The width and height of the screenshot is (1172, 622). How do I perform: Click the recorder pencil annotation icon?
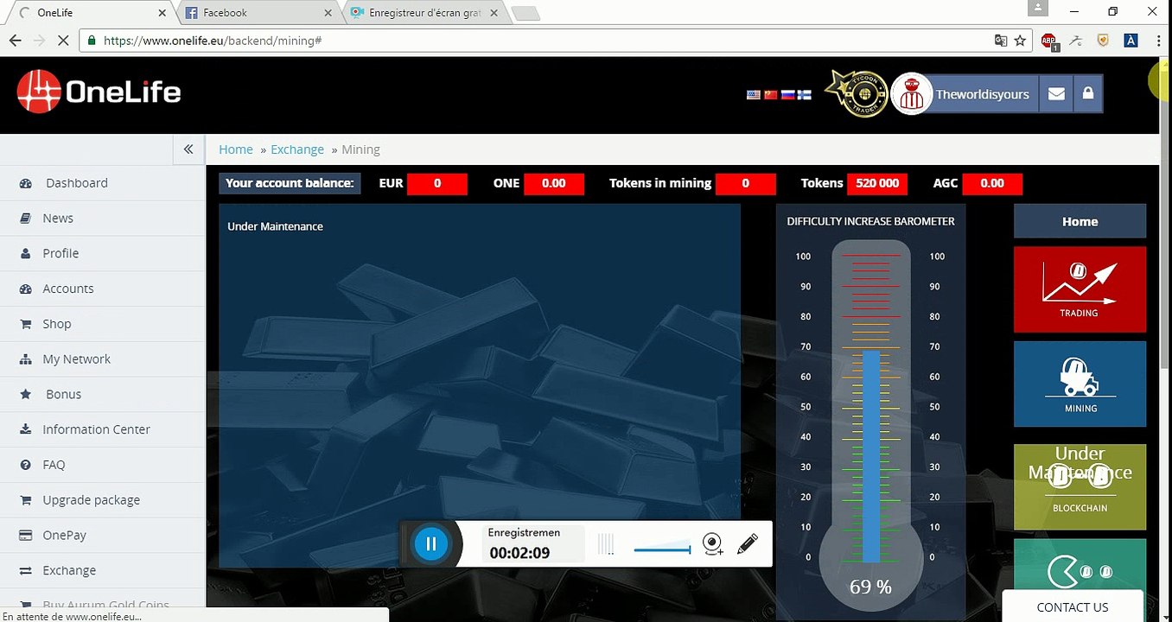748,543
